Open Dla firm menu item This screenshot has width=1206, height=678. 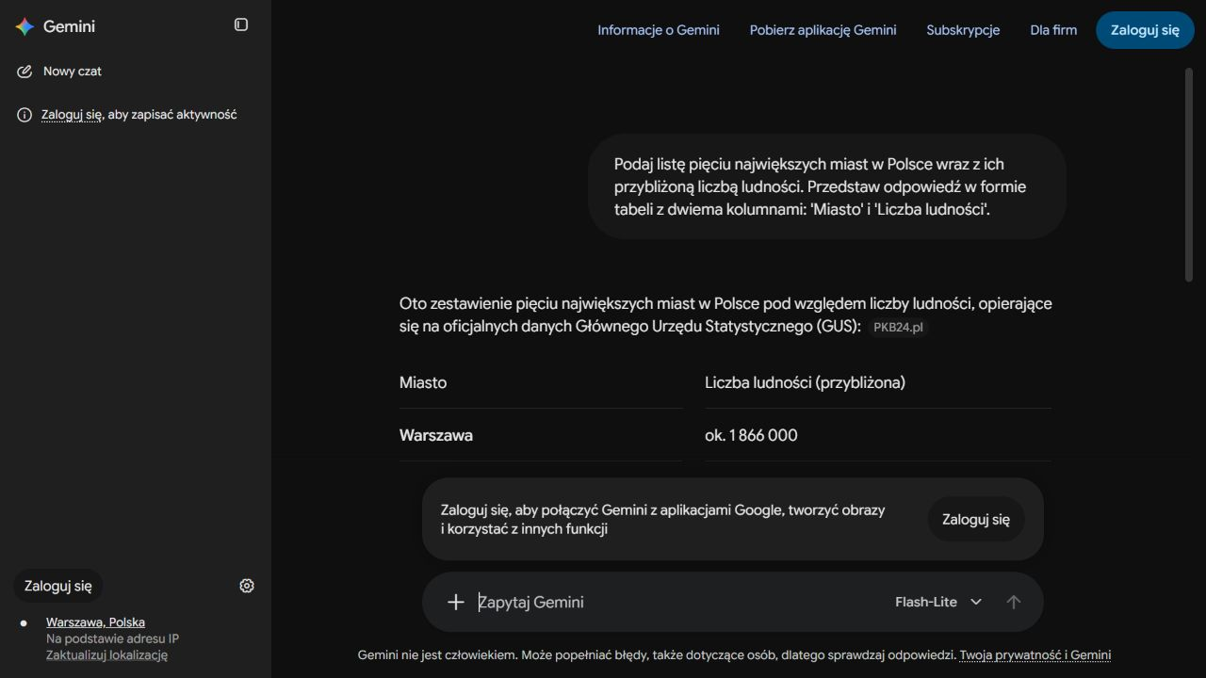click(x=1053, y=30)
